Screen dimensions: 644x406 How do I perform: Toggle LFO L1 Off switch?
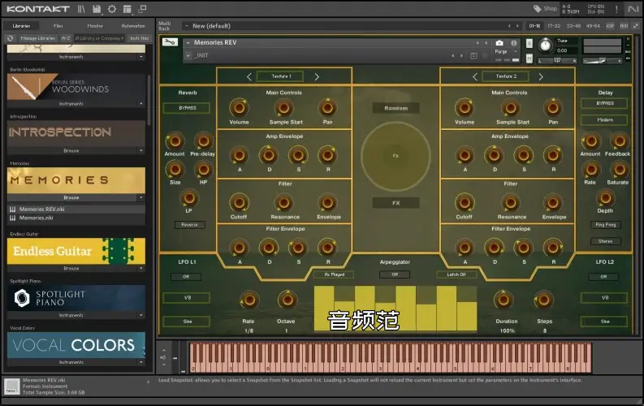click(186, 277)
